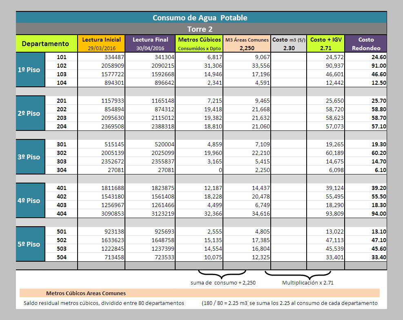Select the '1º Piso' merged cell
Viewport: 403px width, 320px height.
coord(30,70)
